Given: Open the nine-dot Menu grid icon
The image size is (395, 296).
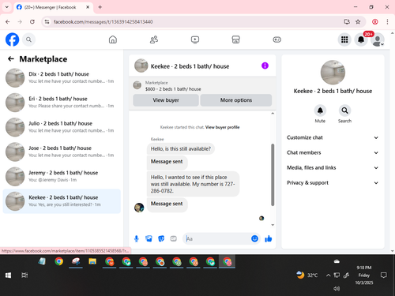Looking at the screenshot, I should [x=344, y=39].
